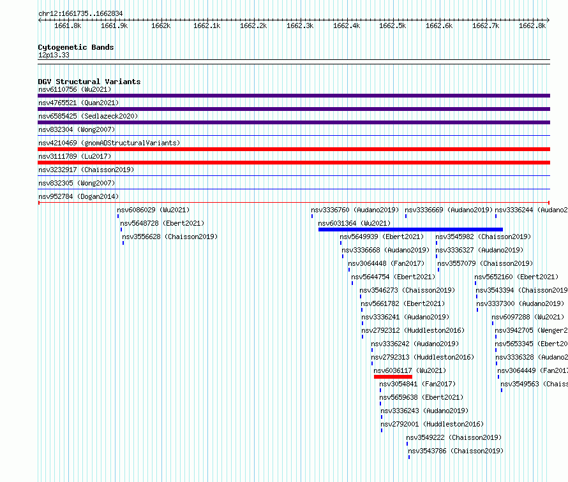568x482 pixels.
Task: Click the nsv3054841 (Fan2017) label
Action: [x=417, y=384]
